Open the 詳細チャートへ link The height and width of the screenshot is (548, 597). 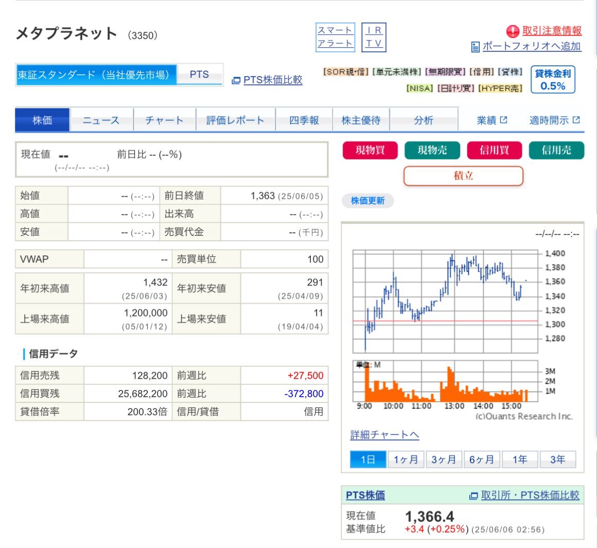[384, 435]
